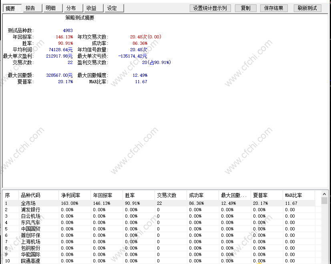This screenshot has height=264, width=331.
Task: Switch to the 设定 tab
Action: tap(114, 8)
